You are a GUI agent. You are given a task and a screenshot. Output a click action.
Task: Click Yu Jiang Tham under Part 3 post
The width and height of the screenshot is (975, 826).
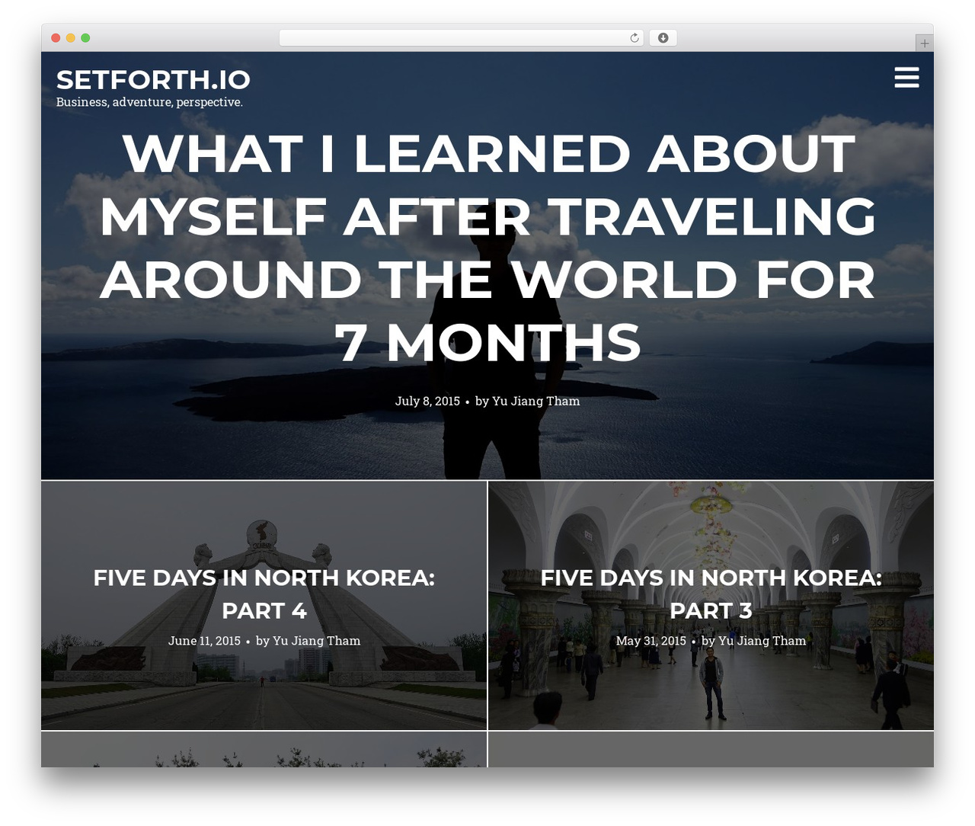pyautogui.click(x=762, y=641)
